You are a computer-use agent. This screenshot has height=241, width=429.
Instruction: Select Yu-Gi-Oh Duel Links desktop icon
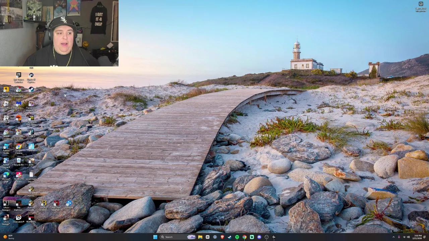18,135
